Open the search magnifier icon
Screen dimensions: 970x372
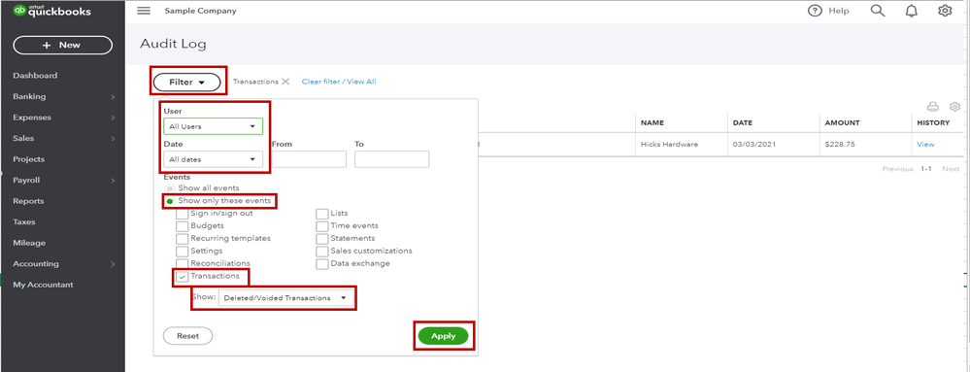pyautogui.click(x=877, y=11)
